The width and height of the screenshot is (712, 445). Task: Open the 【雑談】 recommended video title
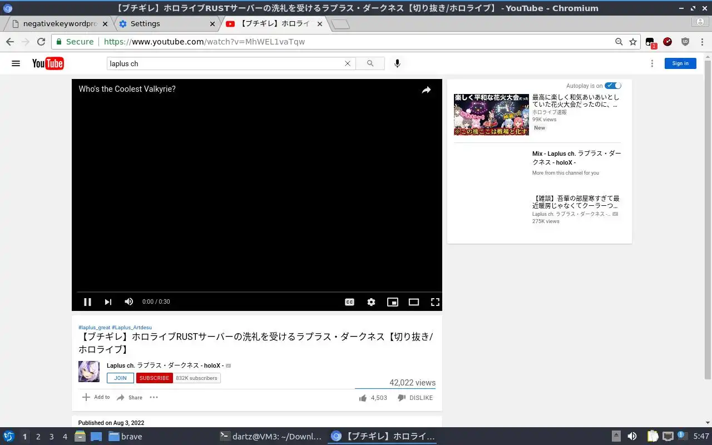[576, 202]
